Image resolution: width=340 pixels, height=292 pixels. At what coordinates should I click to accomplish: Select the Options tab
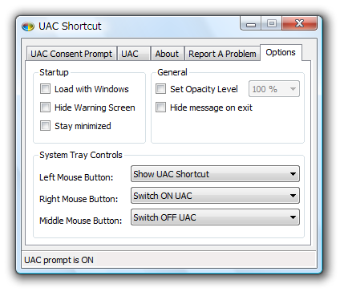[x=281, y=53]
